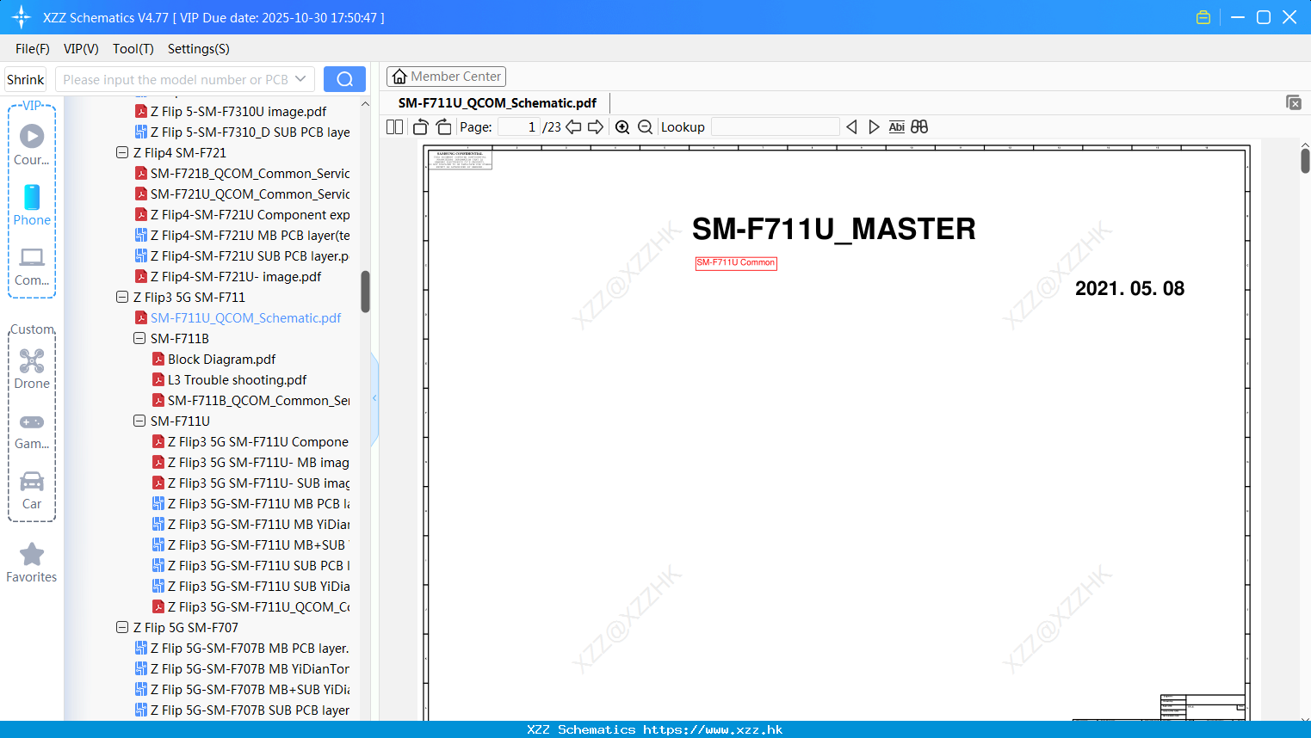Rotate page clockwise
The image size is (1311, 738).
point(443,127)
